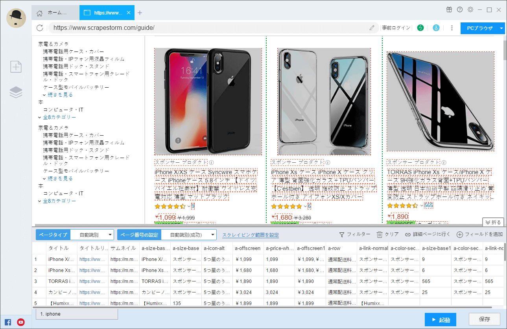This screenshot has width=507, height=329.
Task: Click 6 review count under second product
Action: pyautogui.click(x=309, y=206)
